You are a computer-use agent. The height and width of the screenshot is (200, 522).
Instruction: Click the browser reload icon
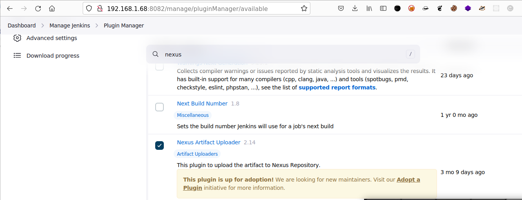pyautogui.click(x=38, y=8)
